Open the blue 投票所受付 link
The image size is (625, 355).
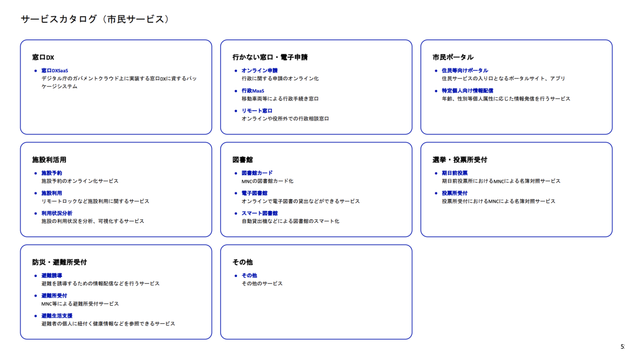[x=455, y=193]
